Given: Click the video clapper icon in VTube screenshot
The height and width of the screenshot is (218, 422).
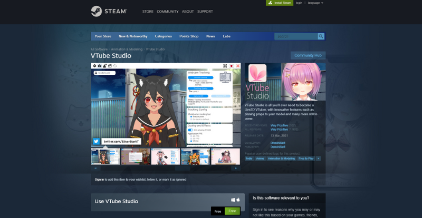Looking at the screenshot, I should [x=110, y=66].
